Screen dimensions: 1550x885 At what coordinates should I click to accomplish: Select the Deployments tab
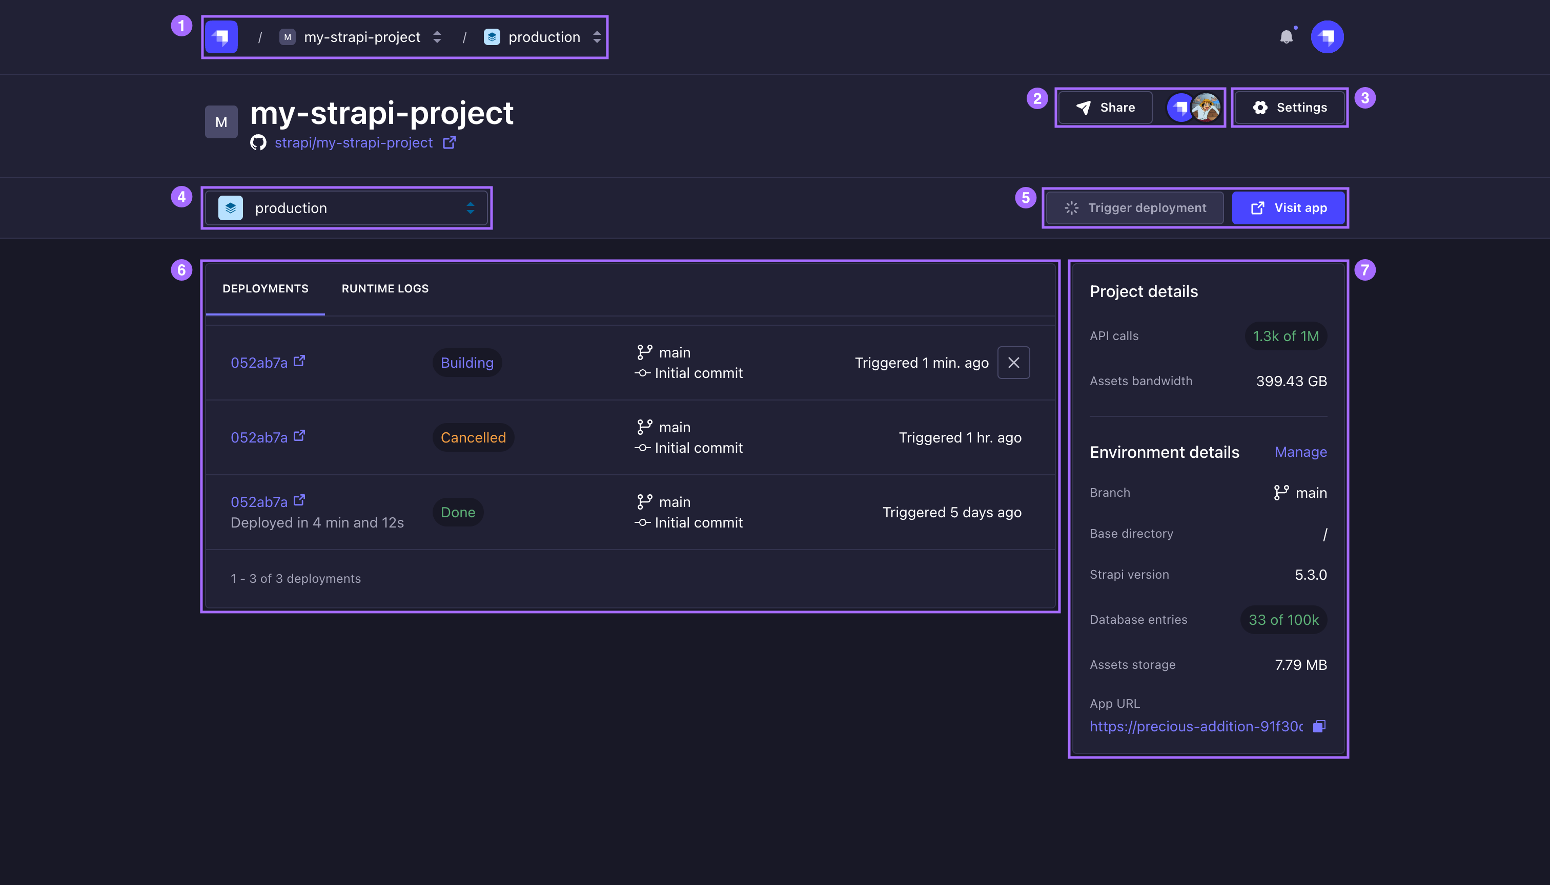pos(265,287)
